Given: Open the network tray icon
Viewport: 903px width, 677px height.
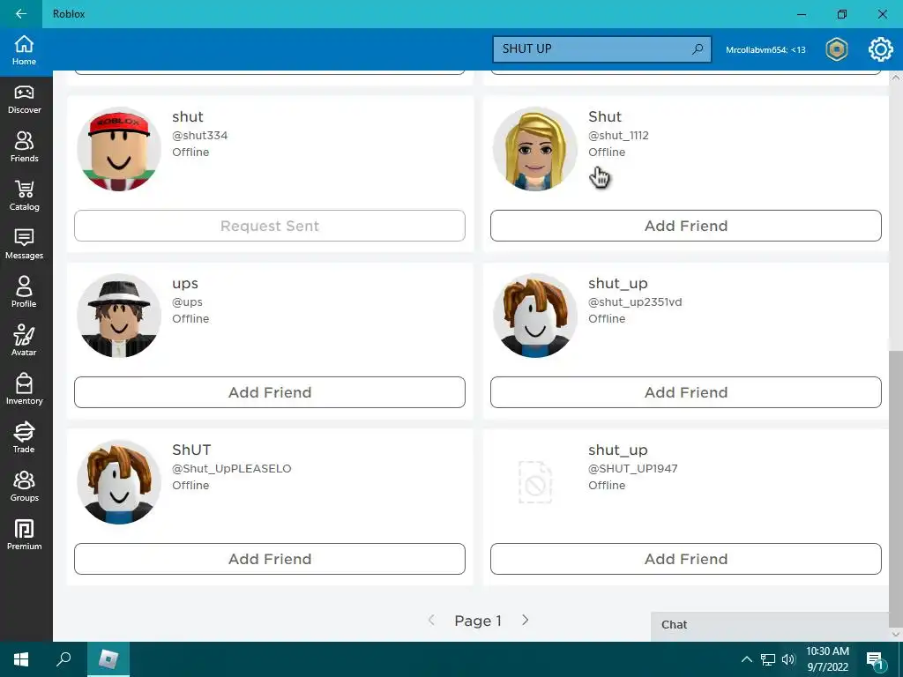Looking at the screenshot, I should 768,659.
